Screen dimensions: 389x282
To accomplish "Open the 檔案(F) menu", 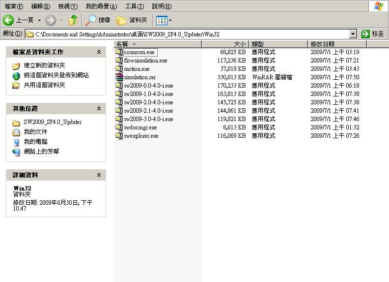I will [14, 6].
